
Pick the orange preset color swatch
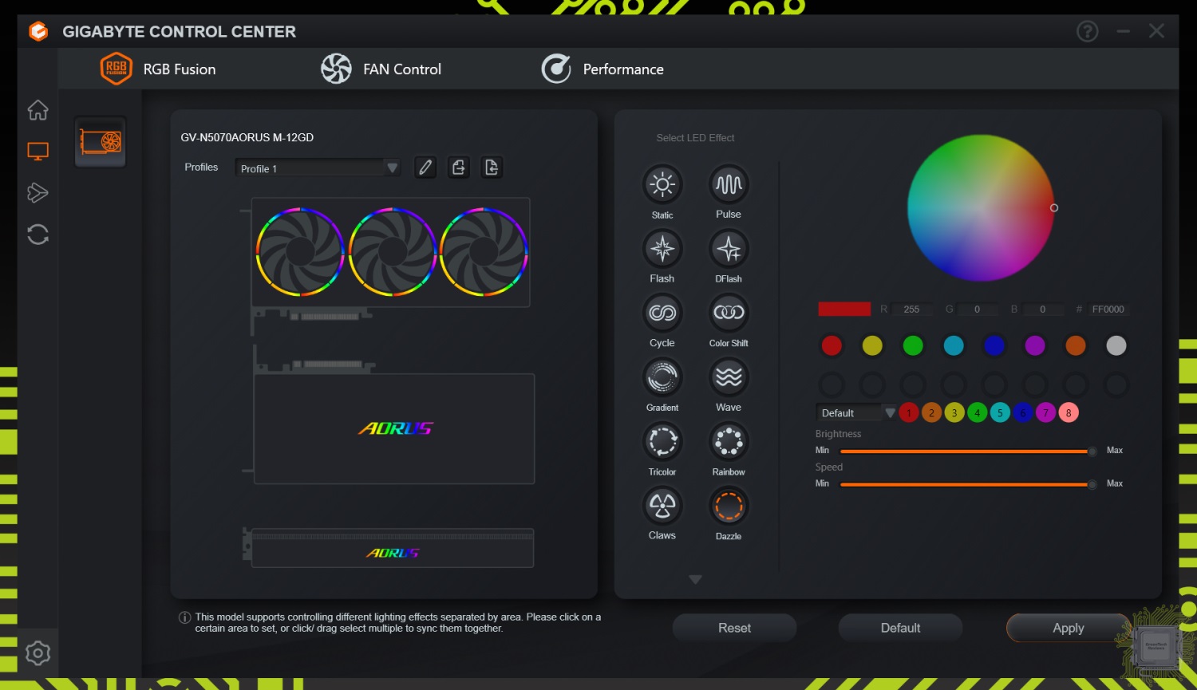point(1076,345)
